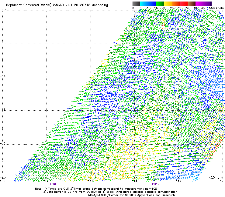Pick the brown 35-40 knots legend swatch
This screenshot has width=225, height=197.
pyautogui.click(x=192, y=4)
